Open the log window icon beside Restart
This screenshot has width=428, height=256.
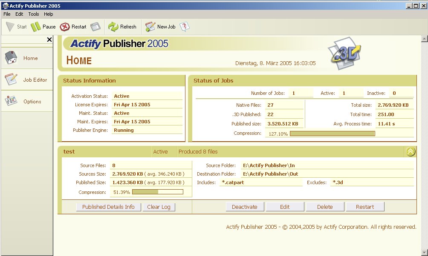tap(95, 27)
